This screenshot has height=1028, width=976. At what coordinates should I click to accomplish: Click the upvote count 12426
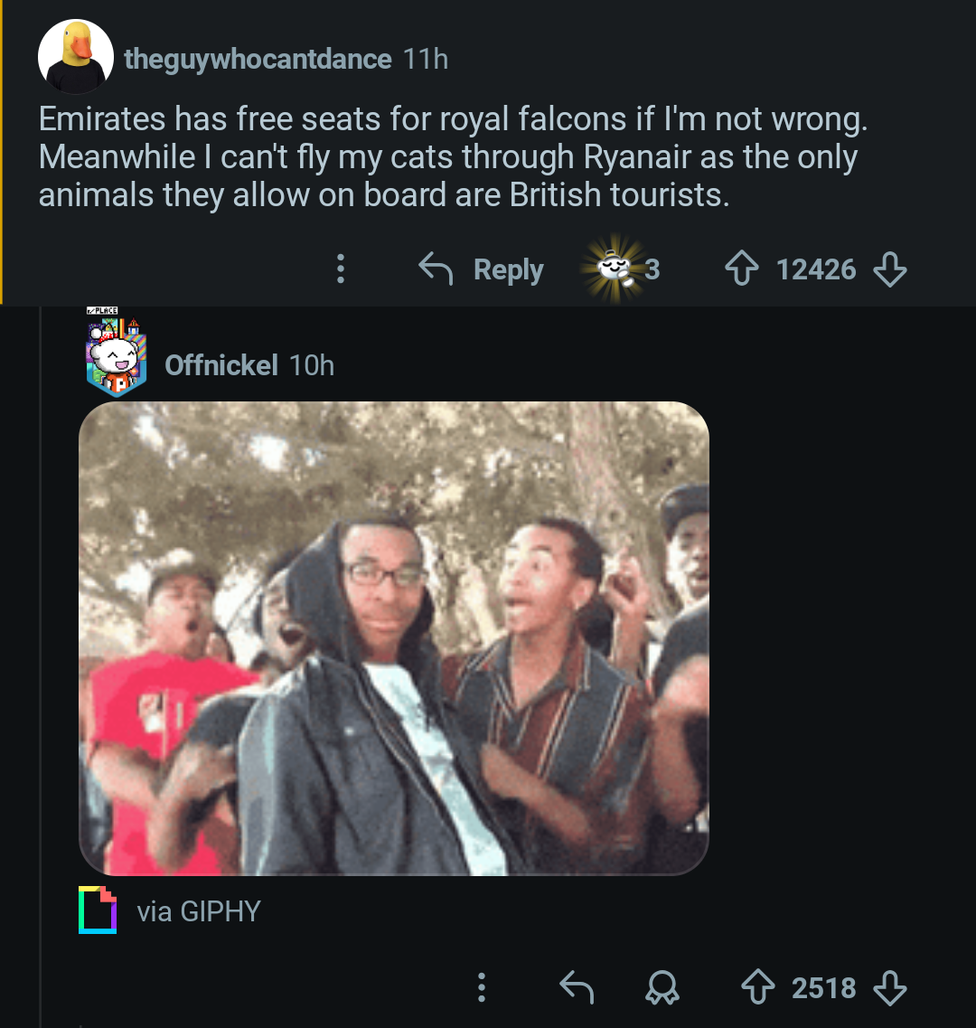[817, 269]
